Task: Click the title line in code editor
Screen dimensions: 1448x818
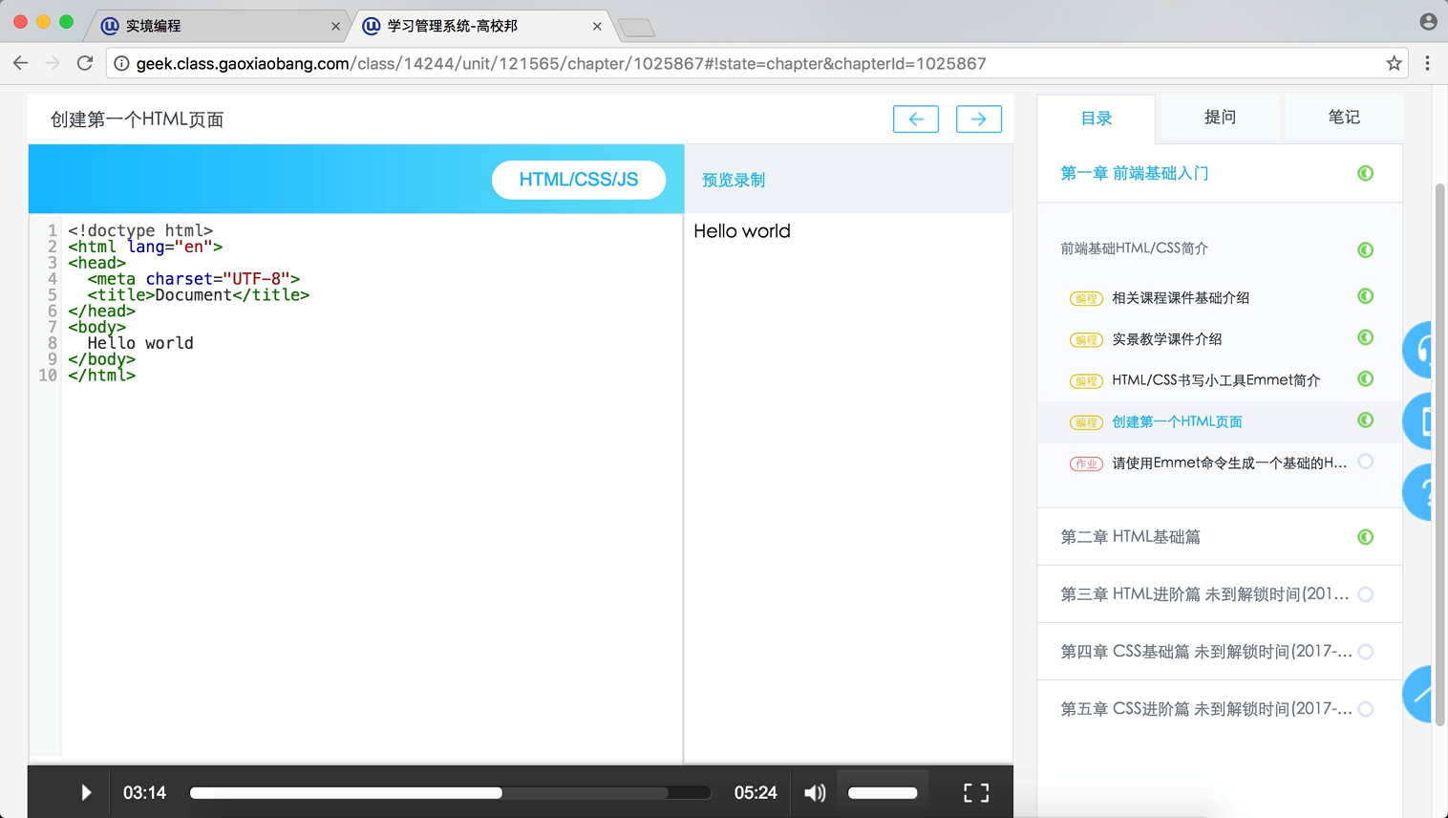Action: [199, 295]
